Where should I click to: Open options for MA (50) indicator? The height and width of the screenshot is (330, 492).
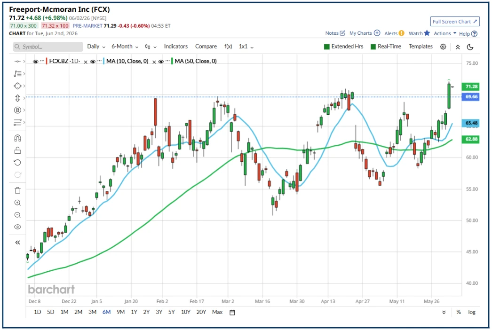[x=167, y=61]
